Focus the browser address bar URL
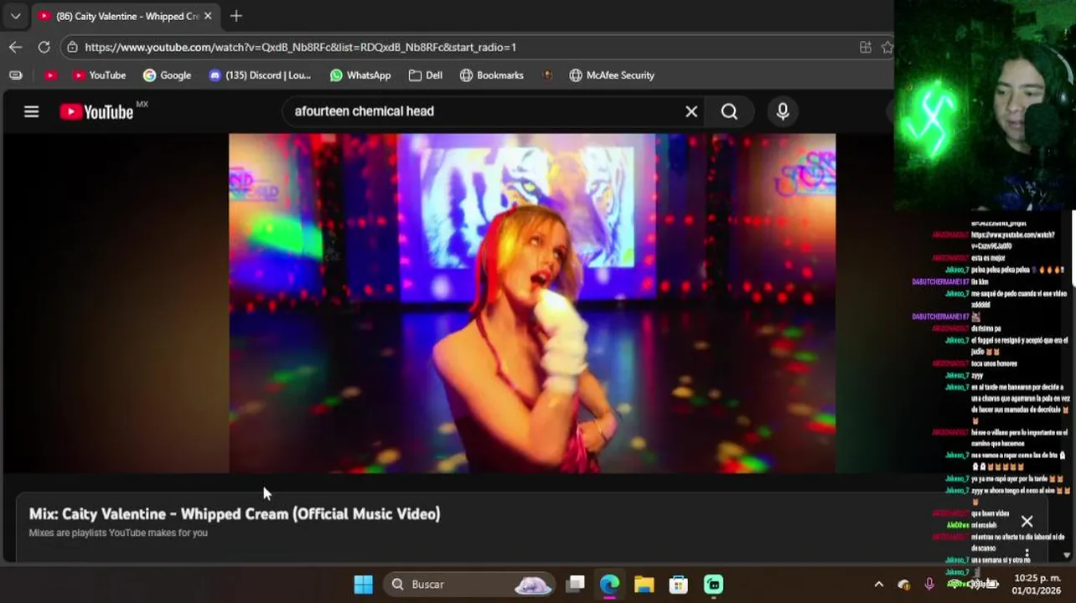The image size is (1076, 603). pyautogui.click(x=300, y=48)
